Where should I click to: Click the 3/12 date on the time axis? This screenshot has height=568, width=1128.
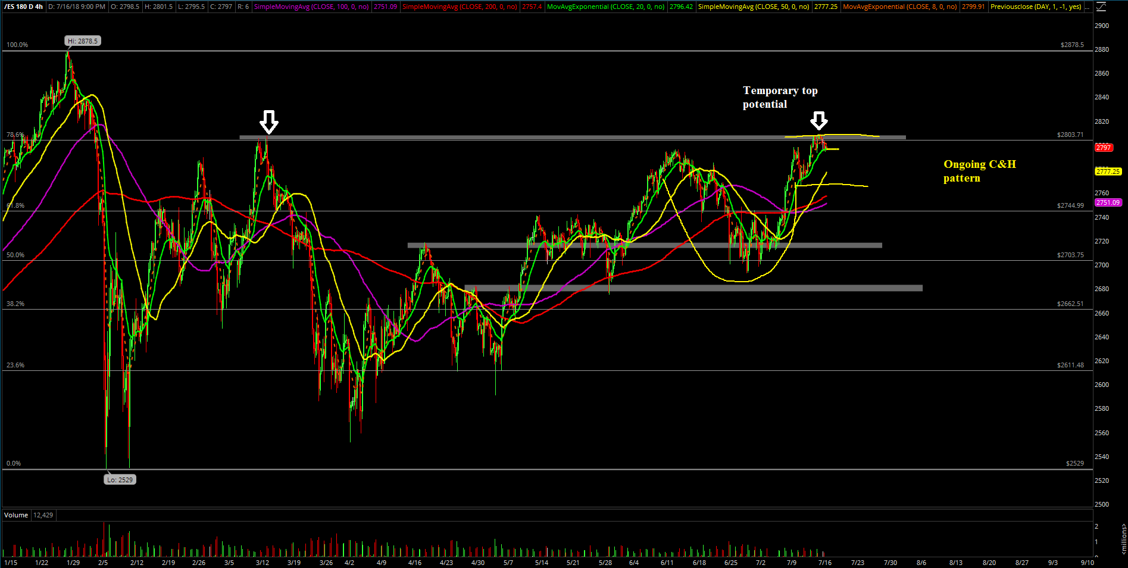pos(263,563)
